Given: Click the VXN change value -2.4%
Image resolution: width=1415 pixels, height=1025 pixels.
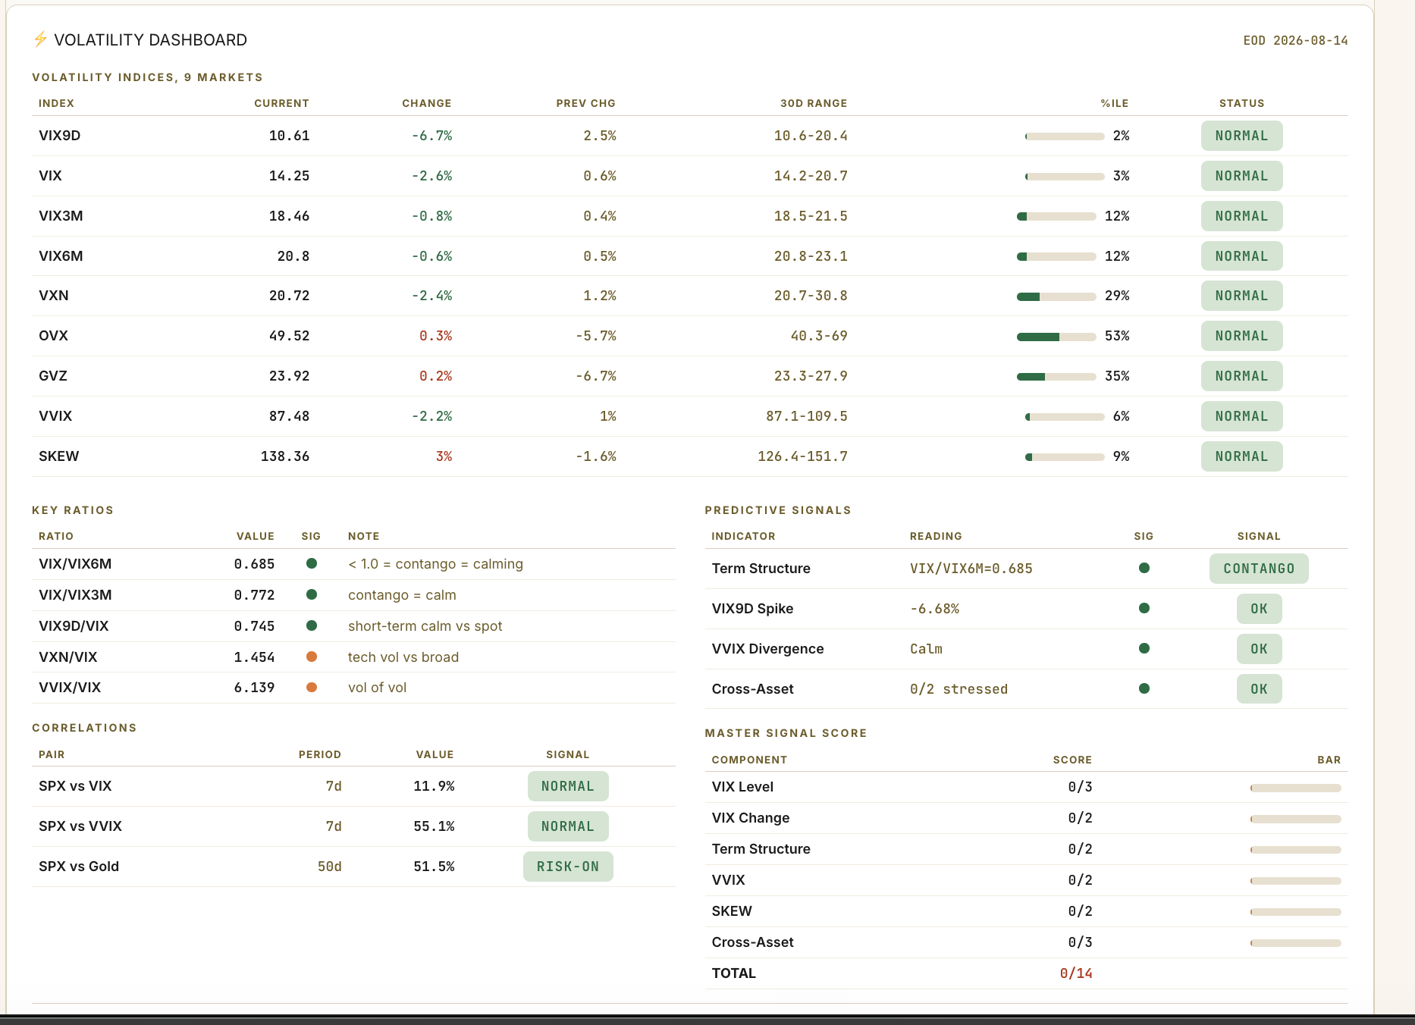Looking at the screenshot, I should pyautogui.click(x=432, y=296).
